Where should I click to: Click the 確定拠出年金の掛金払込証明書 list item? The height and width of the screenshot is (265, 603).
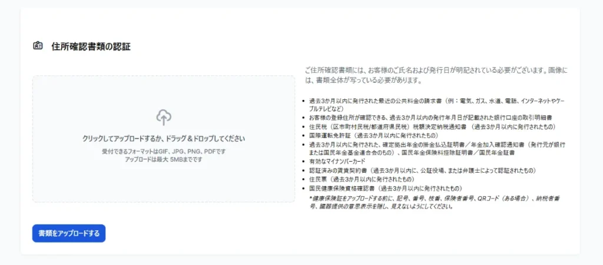pos(438,149)
